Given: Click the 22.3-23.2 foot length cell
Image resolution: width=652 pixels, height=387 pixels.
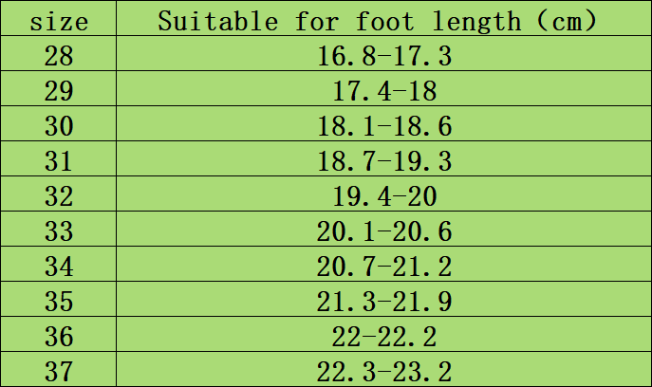Looking at the screenshot, I should 383,371.
